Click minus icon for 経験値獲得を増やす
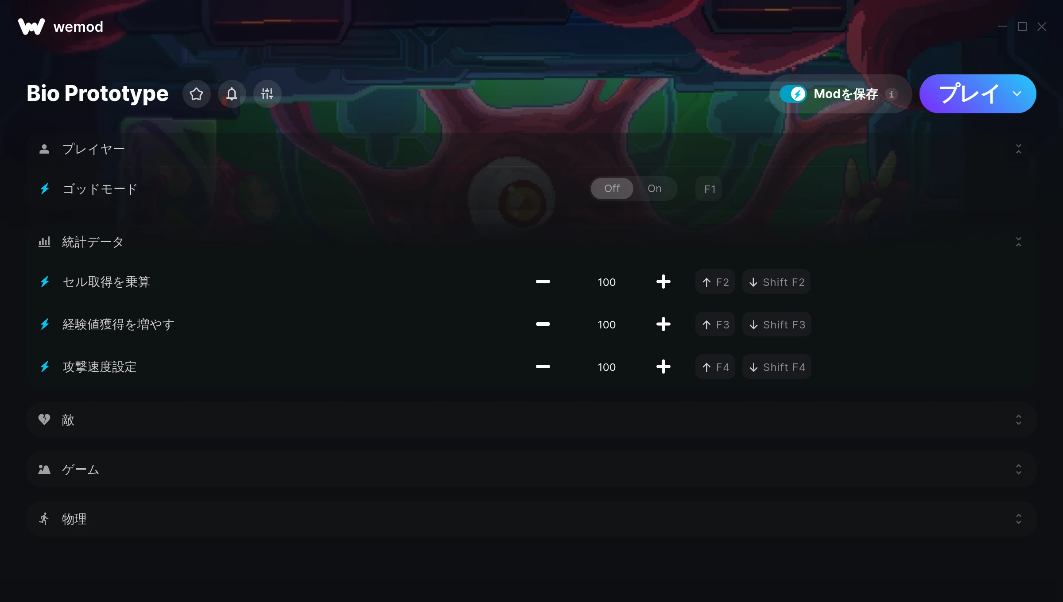 tap(543, 324)
